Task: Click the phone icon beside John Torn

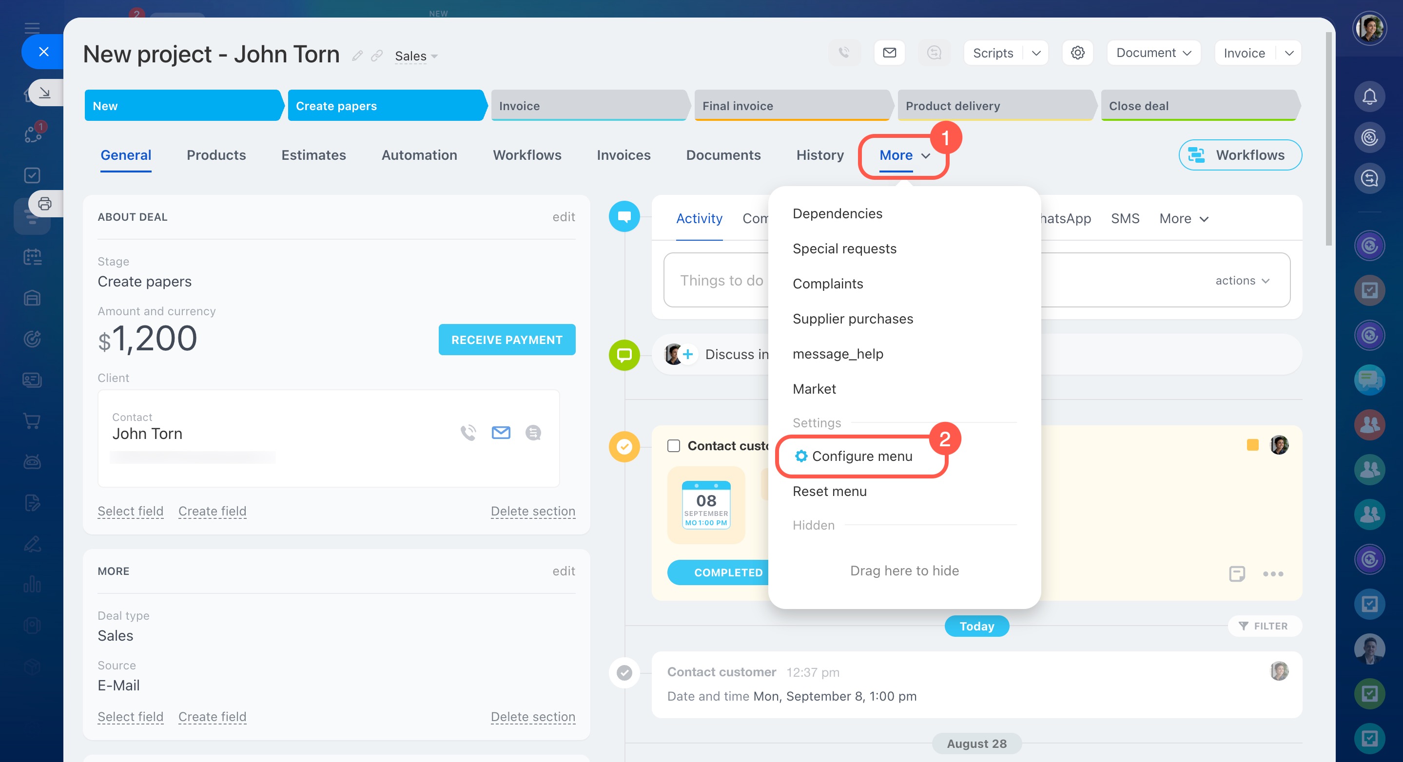Action: pos(468,433)
